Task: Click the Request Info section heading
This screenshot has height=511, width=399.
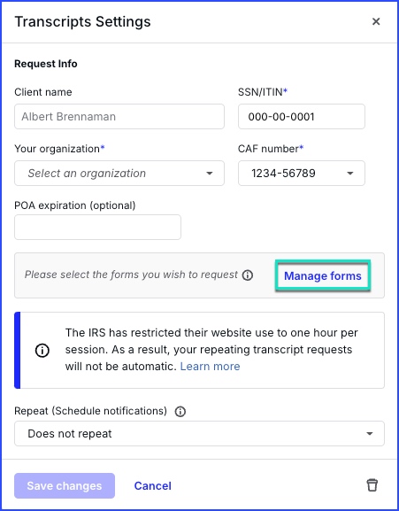Action: pyautogui.click(x=46, y=64)
